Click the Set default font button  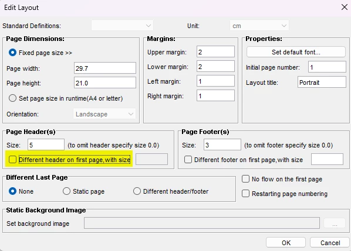(x=296, y=52)
